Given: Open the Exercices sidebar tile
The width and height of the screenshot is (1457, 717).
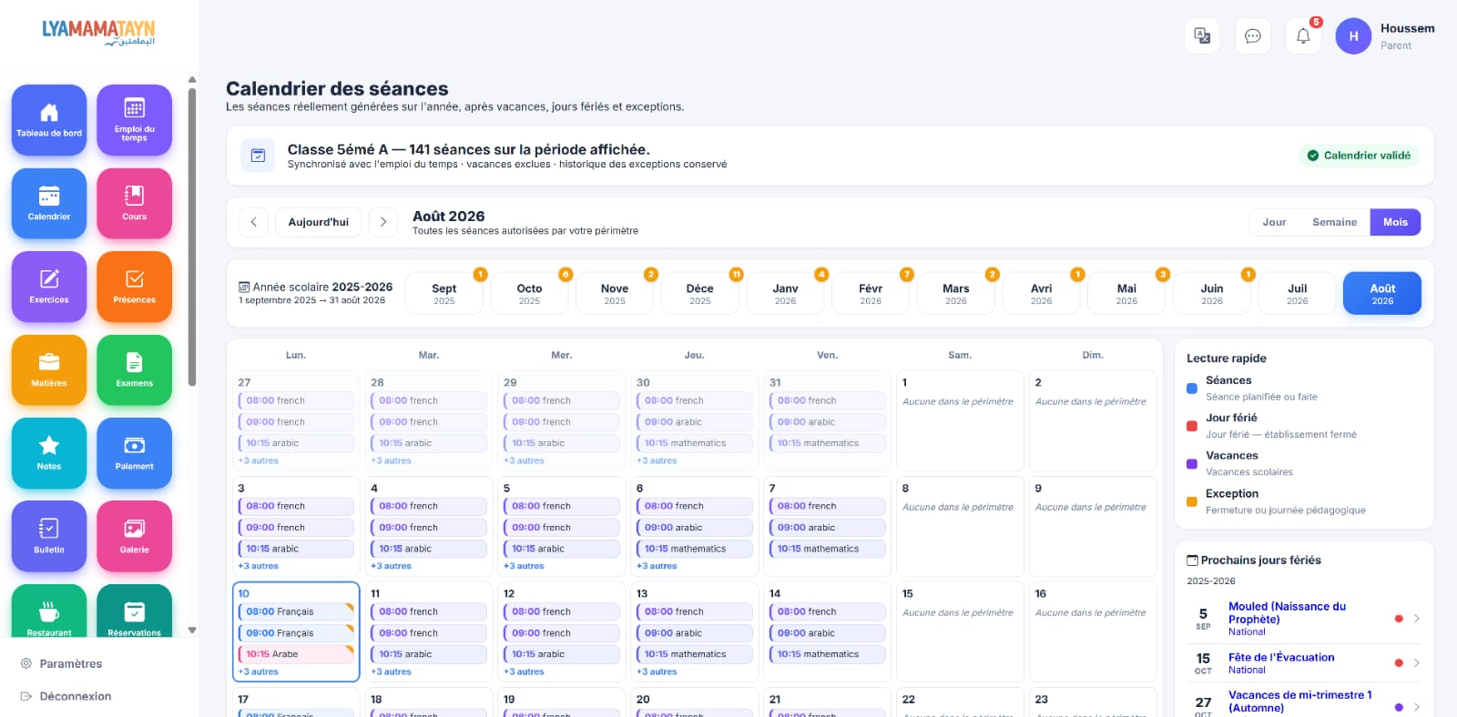Looking at the screenshot, I should tap(49, 287).
